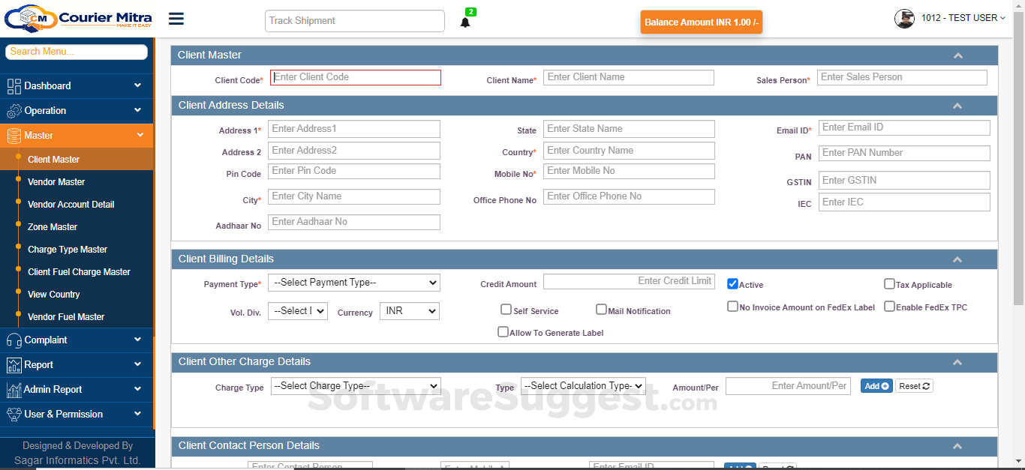The height and width of the screenshot is (470, 1025).
Task: Click the Add button in Client Other Charges
Action: coord(876,385)
